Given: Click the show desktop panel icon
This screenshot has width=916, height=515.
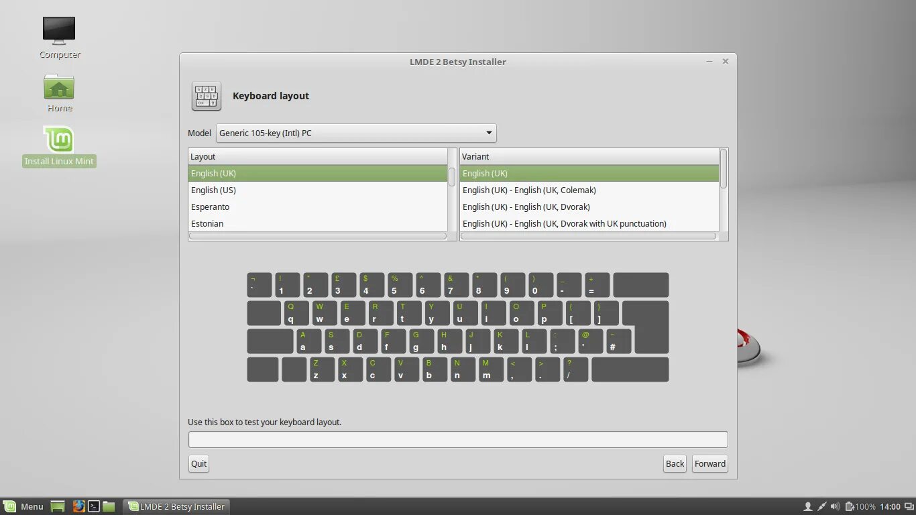Looking at the screenshot, I should point(58,506).
